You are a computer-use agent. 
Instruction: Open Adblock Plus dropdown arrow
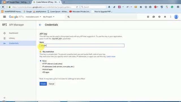[158, 7]
